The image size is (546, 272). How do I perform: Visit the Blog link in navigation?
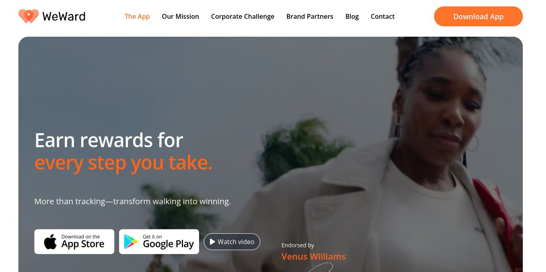(352, 16)
